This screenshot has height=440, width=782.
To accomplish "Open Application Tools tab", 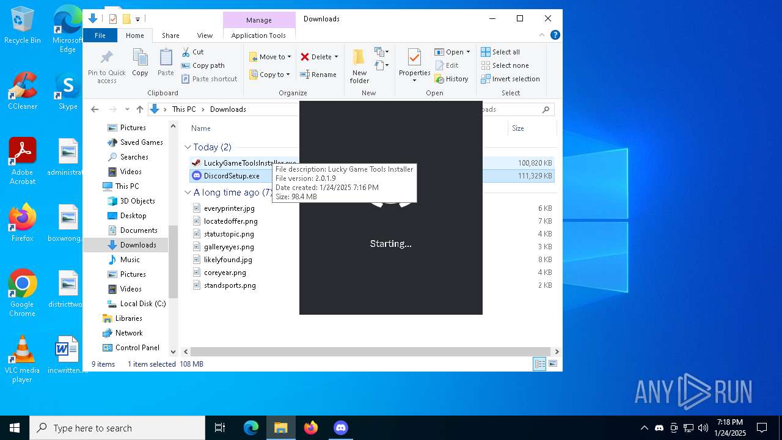I will (258, 35).
